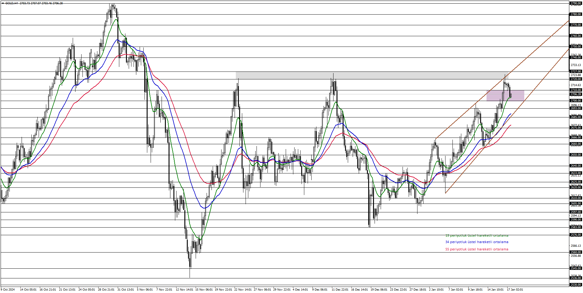Click the 16 Oct 21:01 time label
The height and width of the screenshot is (293, 583).
point(48,290)
